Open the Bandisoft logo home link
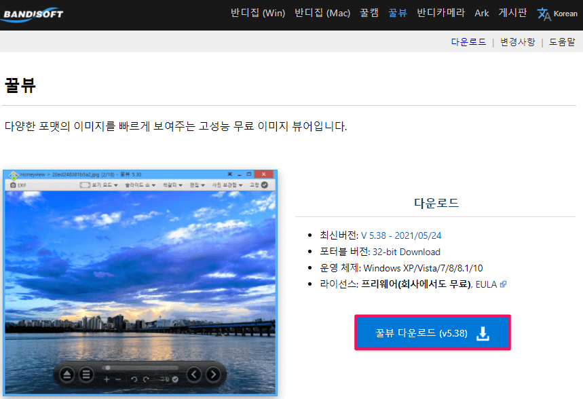The height and width of the screenshot is (399, 583). coord(33,14)
